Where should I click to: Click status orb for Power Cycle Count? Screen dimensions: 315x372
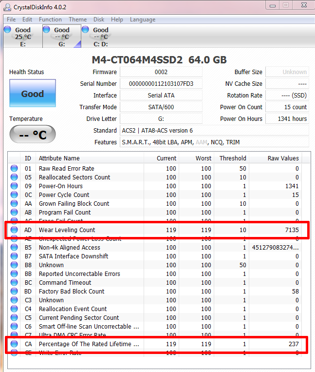tap(14, 195)
